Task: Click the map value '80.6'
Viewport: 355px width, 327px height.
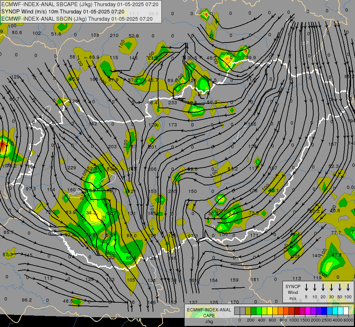Action: click(17, 33)
